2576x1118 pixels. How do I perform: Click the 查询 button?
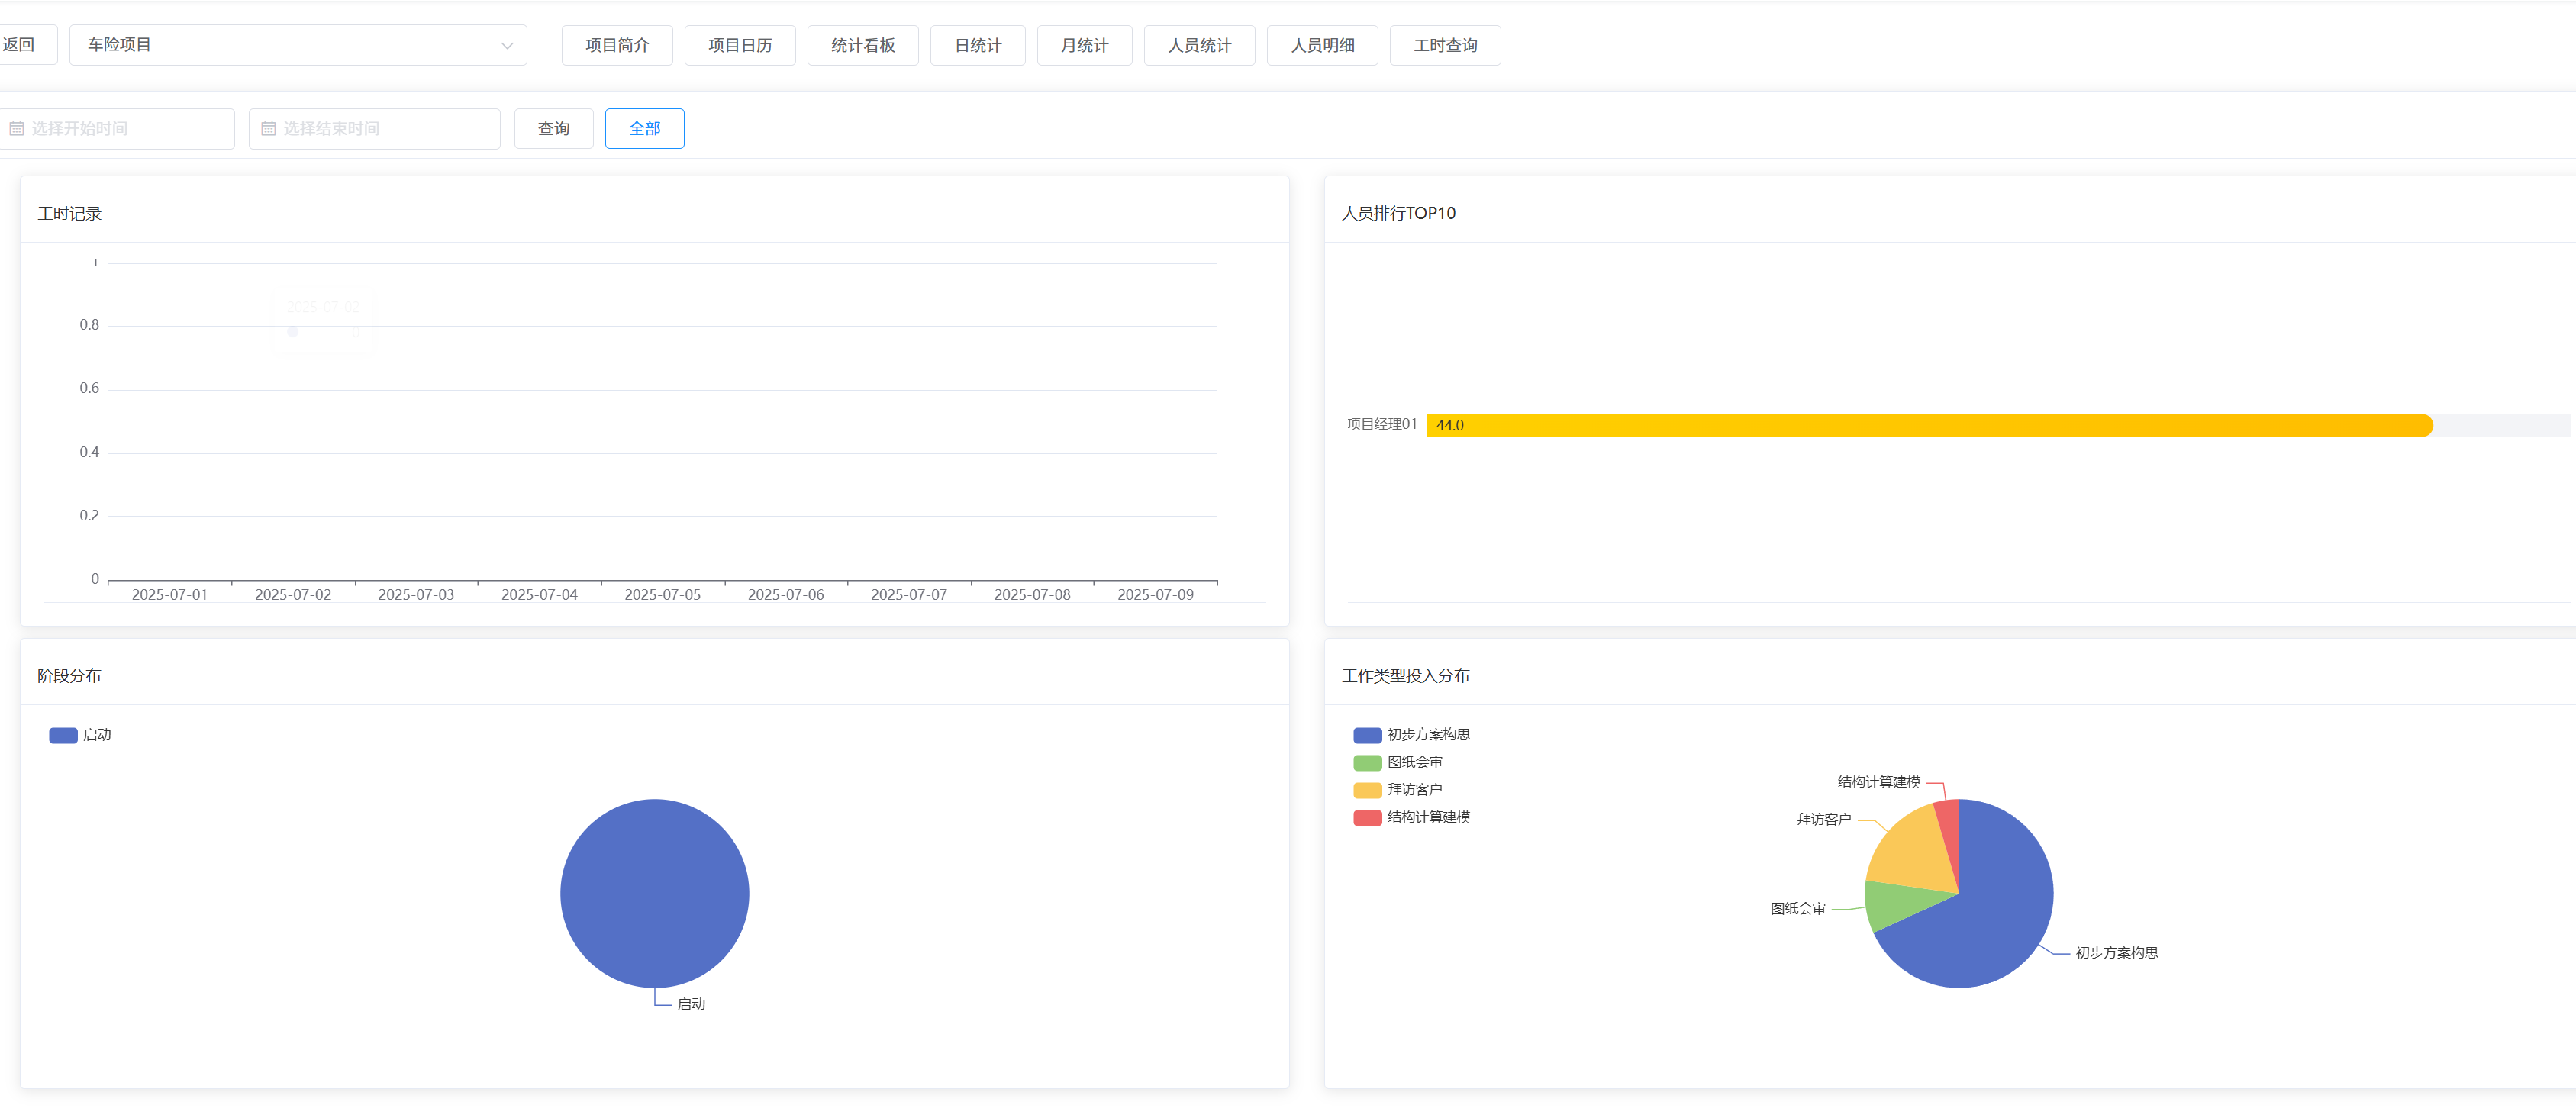pos(554,129)
